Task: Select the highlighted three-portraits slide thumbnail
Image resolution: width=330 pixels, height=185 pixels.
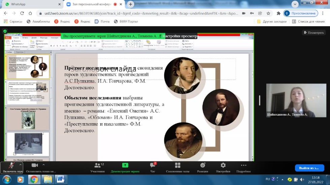Action: 28,67
